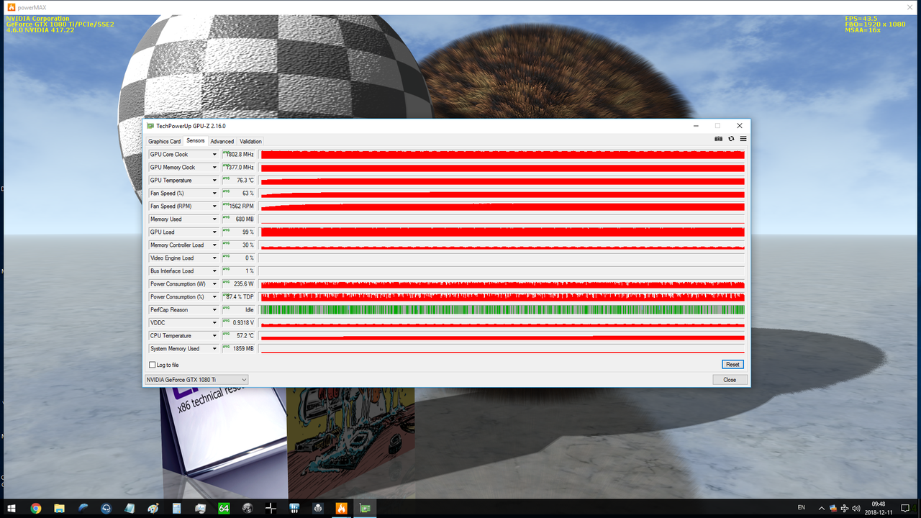This screenshot has width=921, height=518.
Task: Click the 680 MB memory used value
Action: pos(239,219)
